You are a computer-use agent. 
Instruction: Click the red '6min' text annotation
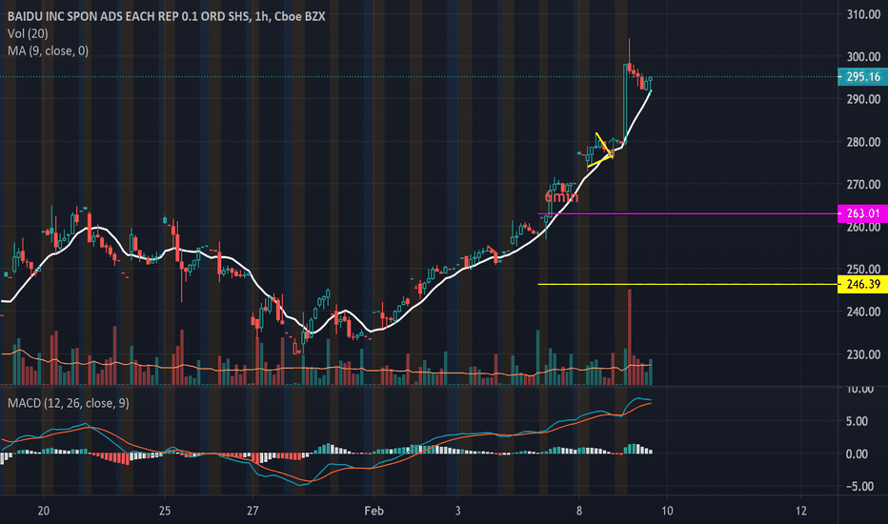coord(561,196)
